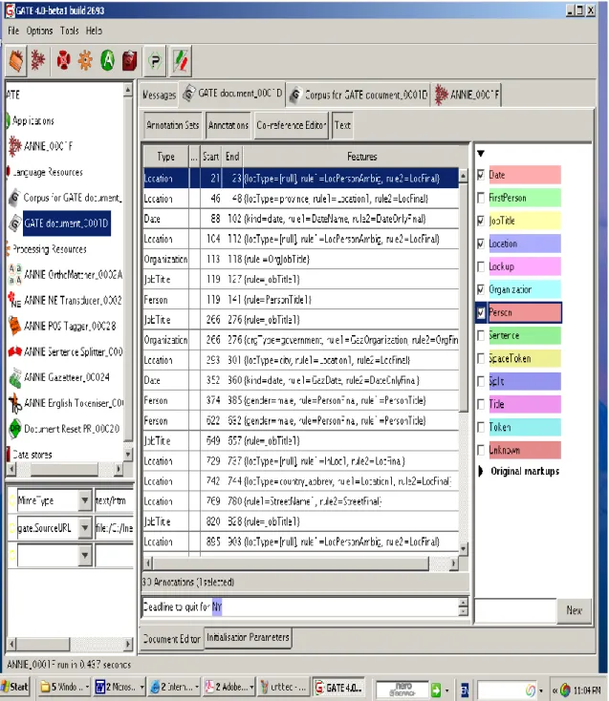Open the Options menu
The image size is (609, 701).
pyautogui.click(x=39, y=31)
